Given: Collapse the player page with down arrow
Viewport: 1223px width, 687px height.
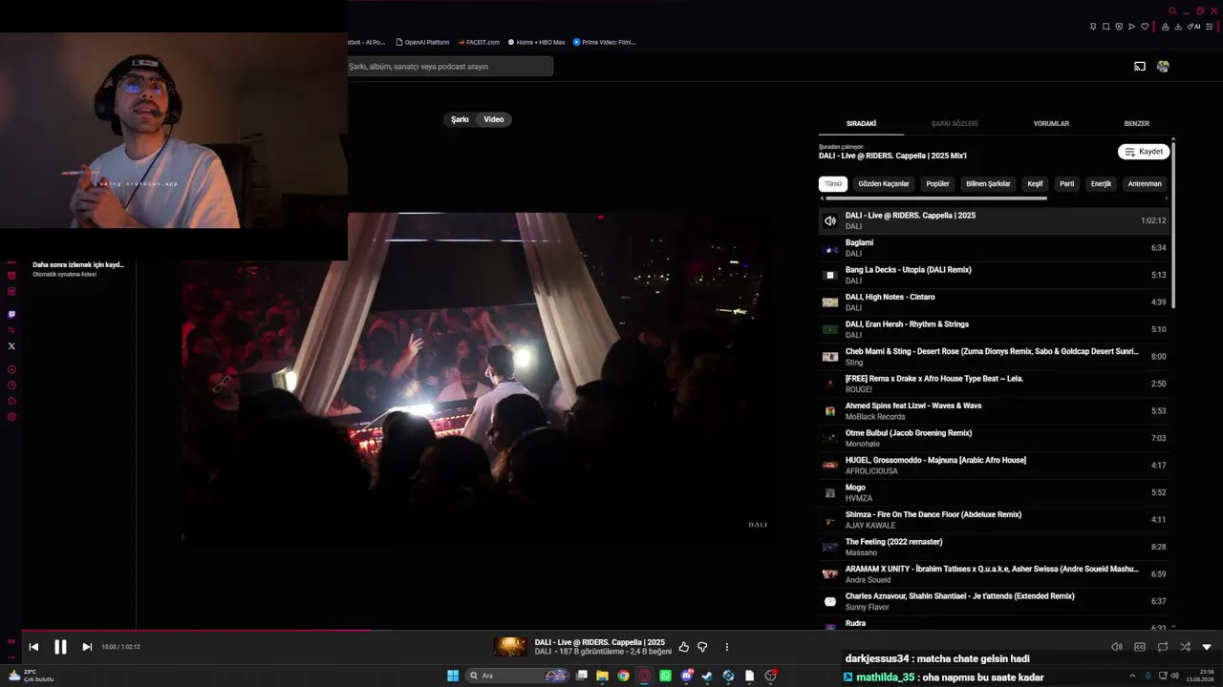Looking at the screenshot, I should pyautogui.click(x=1207, y=647).
